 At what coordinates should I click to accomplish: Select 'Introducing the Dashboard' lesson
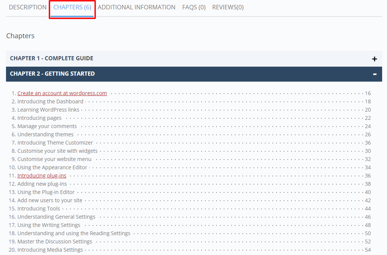(50, 101)
